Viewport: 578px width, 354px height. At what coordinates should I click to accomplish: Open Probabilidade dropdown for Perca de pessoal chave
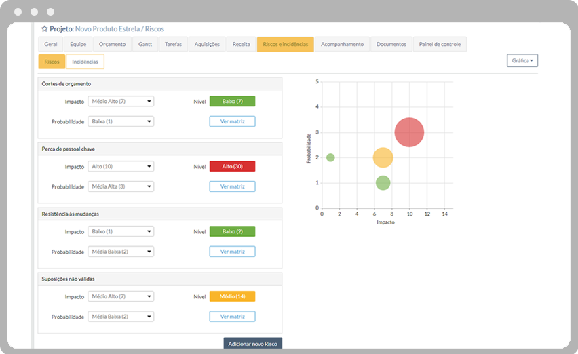click(x=121, y=186)
